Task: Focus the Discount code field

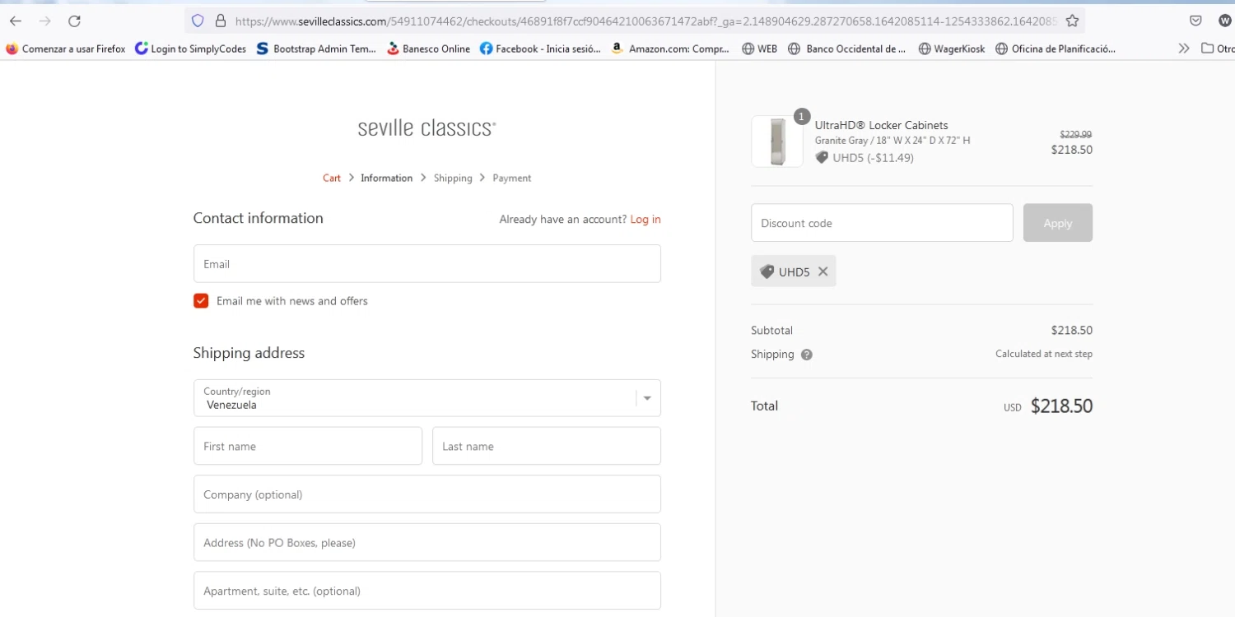Action: coord(882,223)
